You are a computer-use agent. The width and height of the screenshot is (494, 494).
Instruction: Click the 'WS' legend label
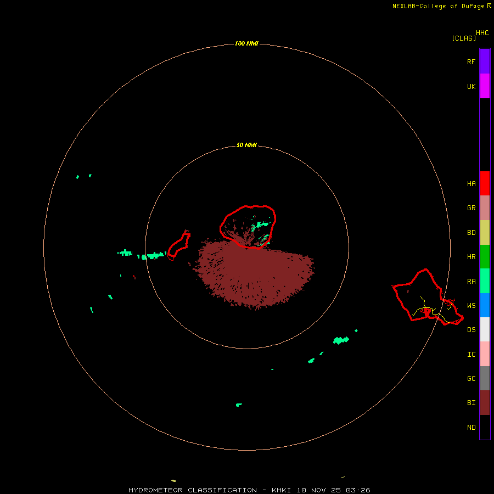pos(471,306)
